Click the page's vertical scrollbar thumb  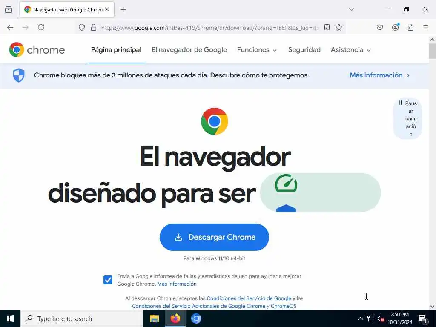[432, 51]
